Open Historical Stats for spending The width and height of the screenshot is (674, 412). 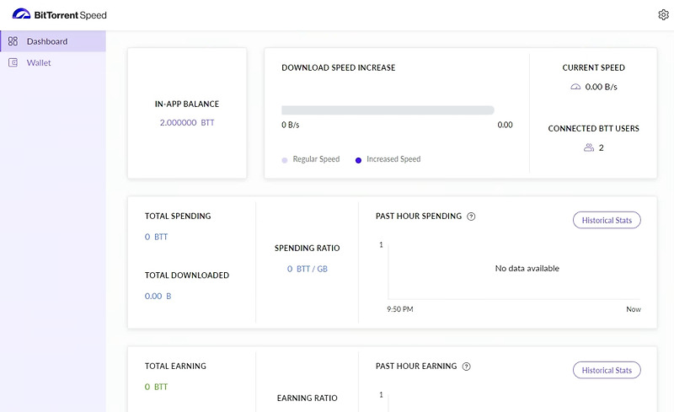point(607,220)
